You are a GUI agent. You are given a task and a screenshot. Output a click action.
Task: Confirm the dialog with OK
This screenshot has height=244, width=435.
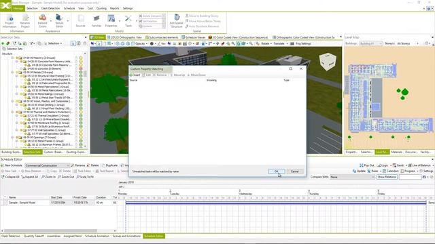point(277,171)
